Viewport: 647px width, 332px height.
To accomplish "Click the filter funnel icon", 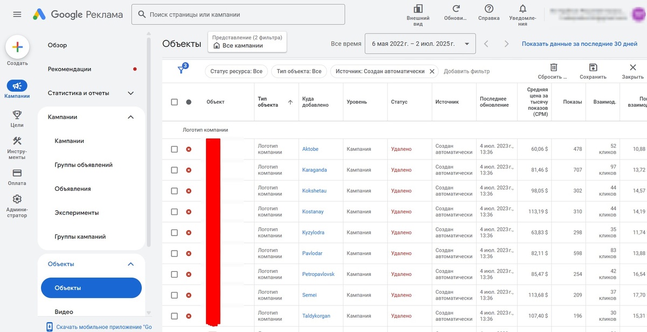I will click(182, 70).
